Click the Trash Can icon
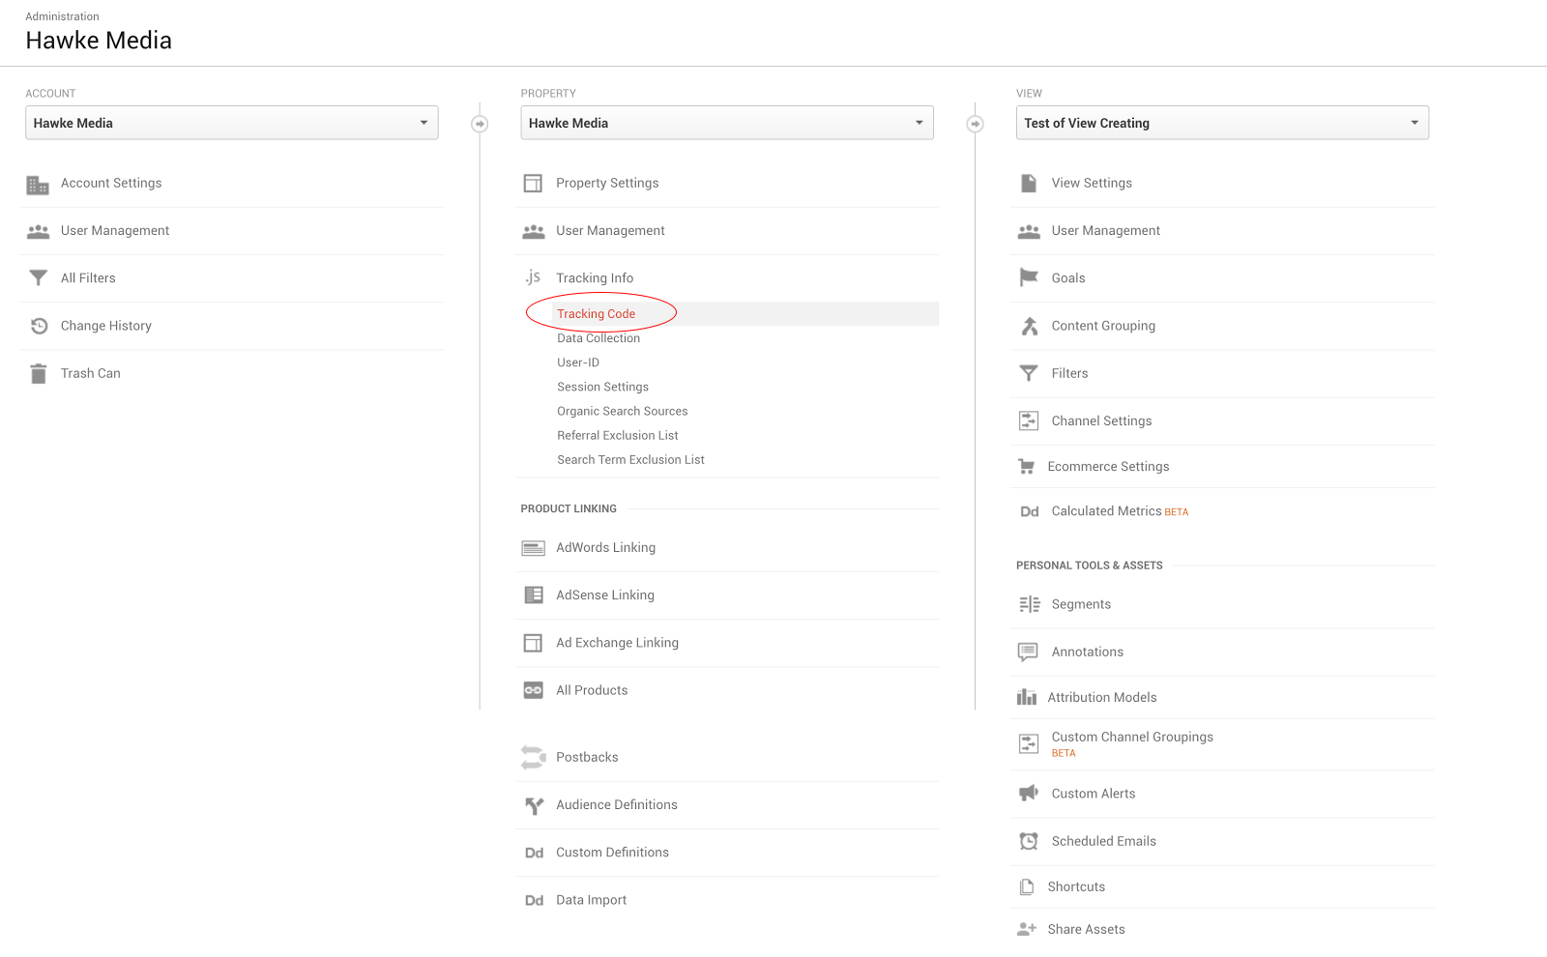 [38, 374]
